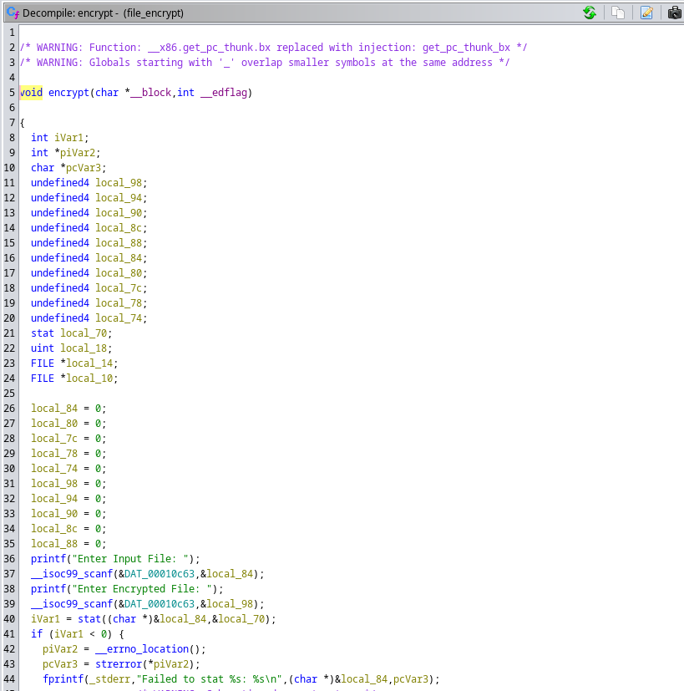The height and width of the screenshot is (691, 684).
Task: Take a snapshot with the camera icon
Action: pos(674,13)
